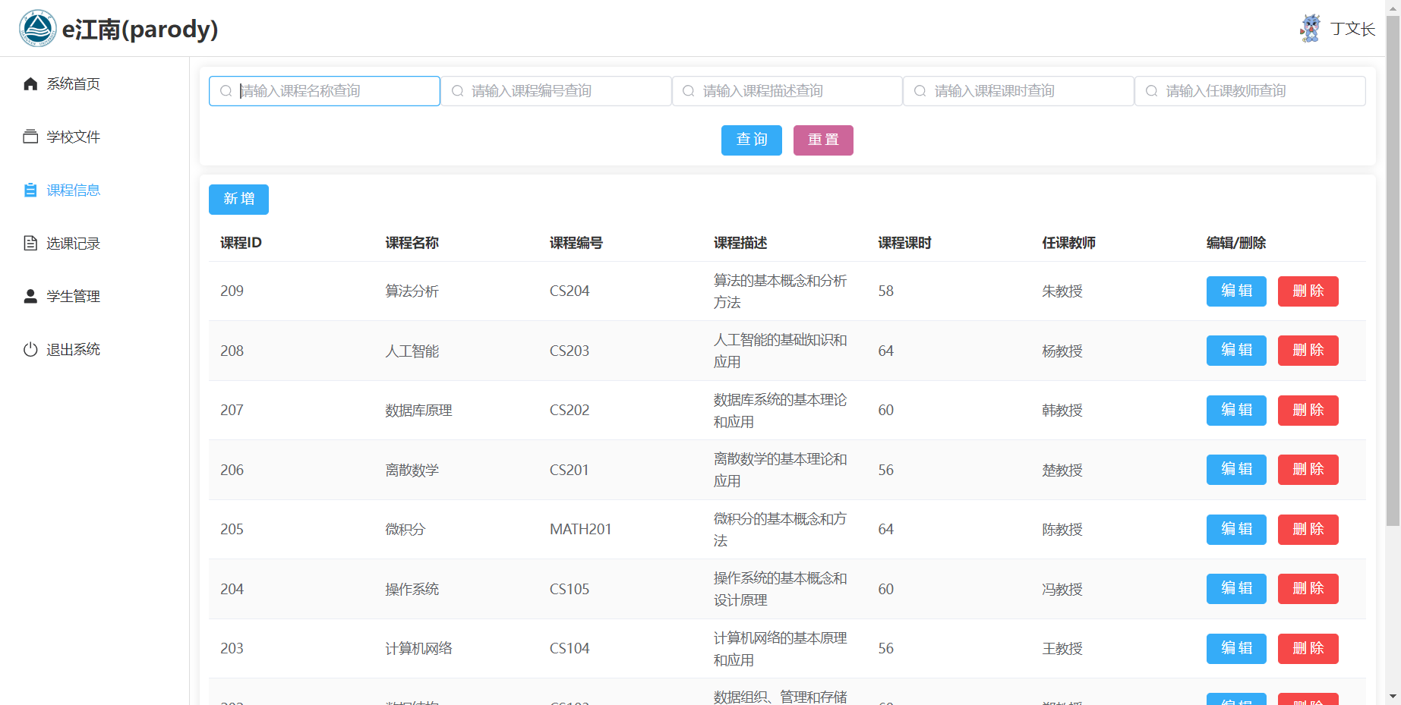This screenshot has height=705, width=1401.
Task: Click the 杨教授 teacher cell
Action: [1062, 351]
